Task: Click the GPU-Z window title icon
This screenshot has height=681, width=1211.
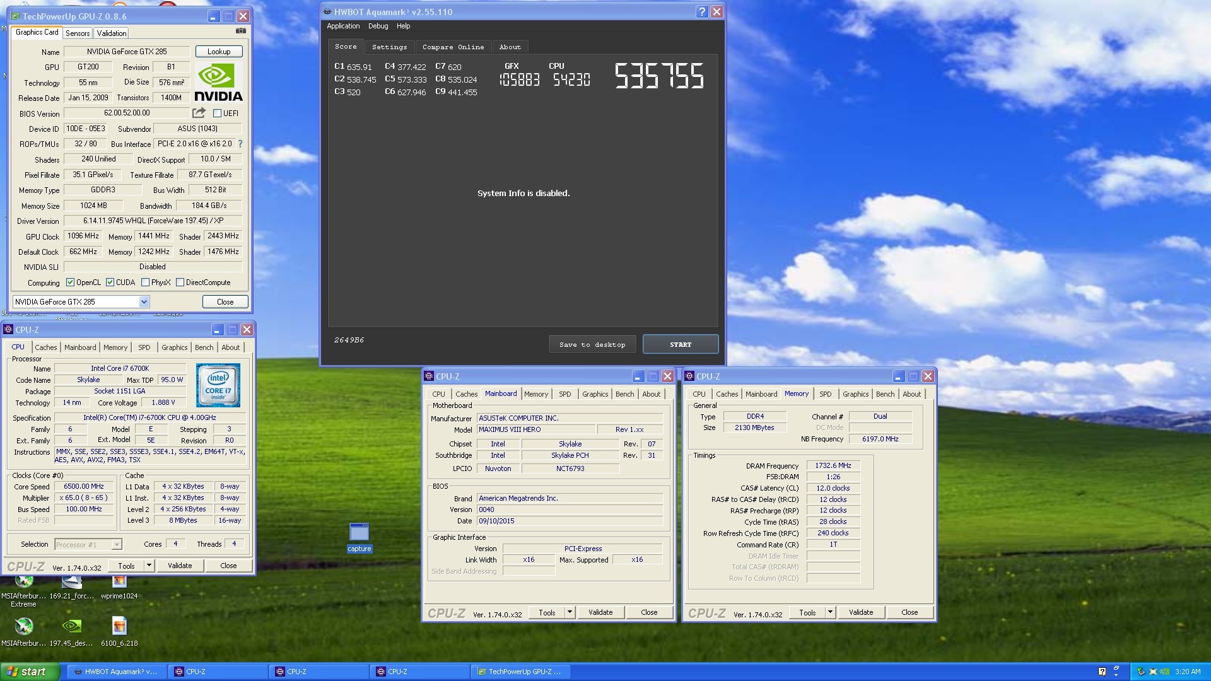Action: [16, 16]
